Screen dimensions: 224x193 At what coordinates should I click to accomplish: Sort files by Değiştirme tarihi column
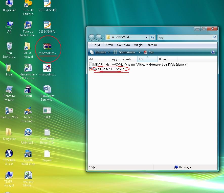point(120,59)
